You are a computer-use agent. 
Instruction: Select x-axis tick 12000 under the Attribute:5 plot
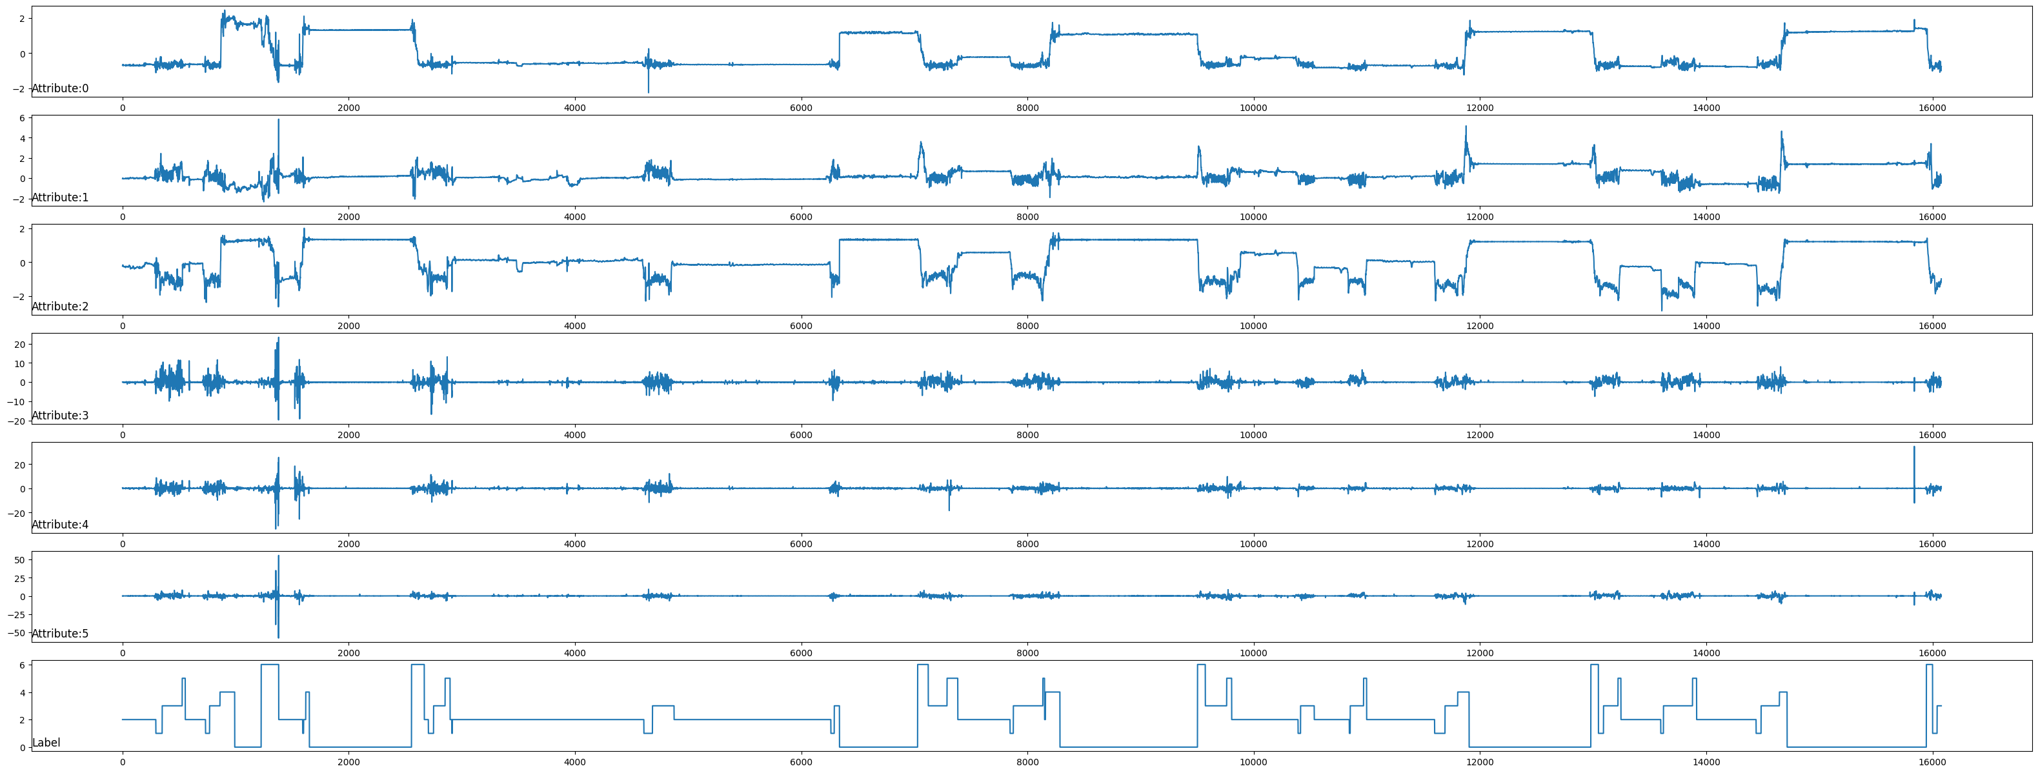coord(1480,654)
